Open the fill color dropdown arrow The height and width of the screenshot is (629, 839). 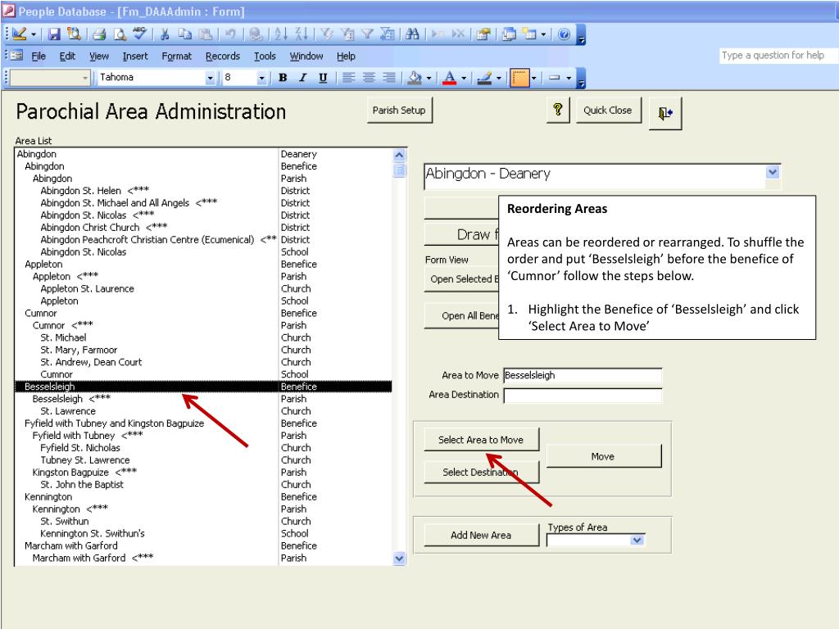(x=429, y=78)
